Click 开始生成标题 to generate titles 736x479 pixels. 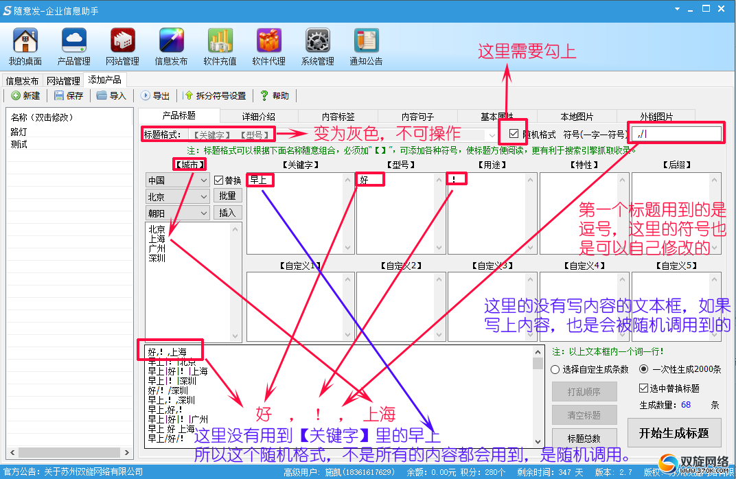[674, 432]
